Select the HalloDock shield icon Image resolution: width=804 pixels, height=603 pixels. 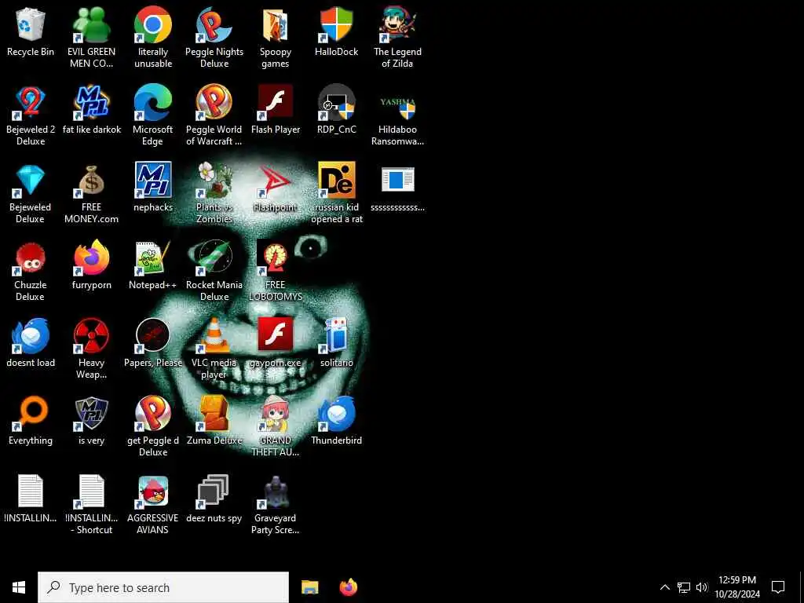click(x=336, y=25)
